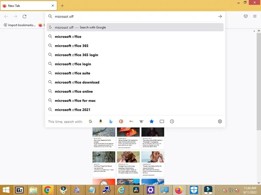Go back one page
Image resolution: width=261 pixels, height=195 pixels.
coord(6,17)
